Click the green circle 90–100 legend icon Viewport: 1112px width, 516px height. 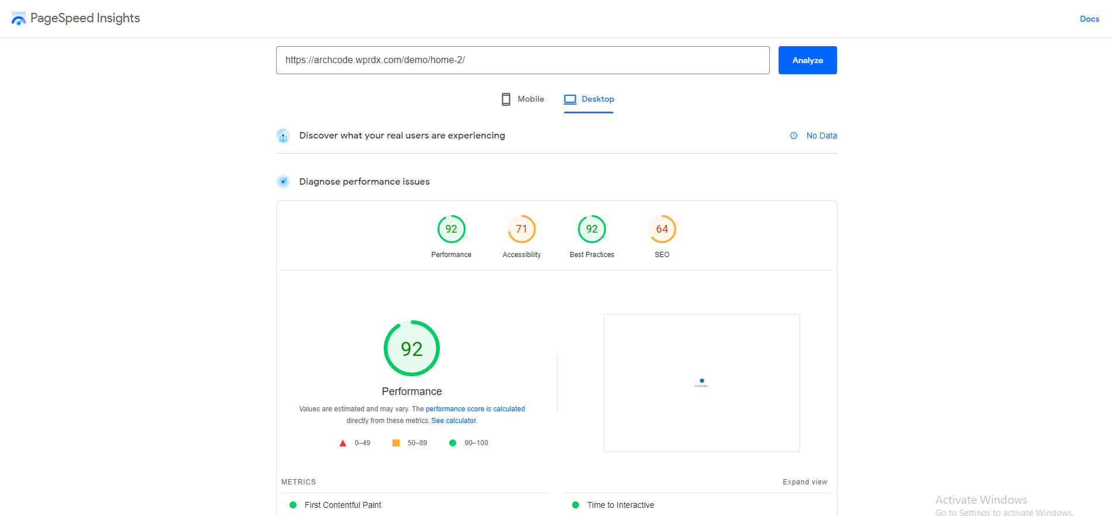tap(453, 443)
